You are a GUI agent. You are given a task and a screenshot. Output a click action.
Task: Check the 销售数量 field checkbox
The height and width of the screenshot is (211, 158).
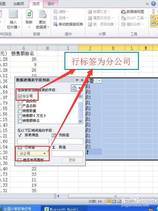pyautogui.click(x=20, y=111)
